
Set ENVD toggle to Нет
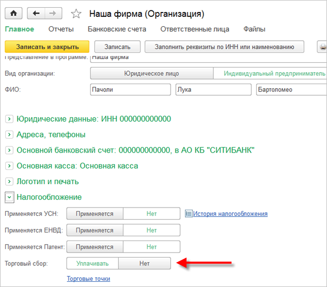coord(151,230)
